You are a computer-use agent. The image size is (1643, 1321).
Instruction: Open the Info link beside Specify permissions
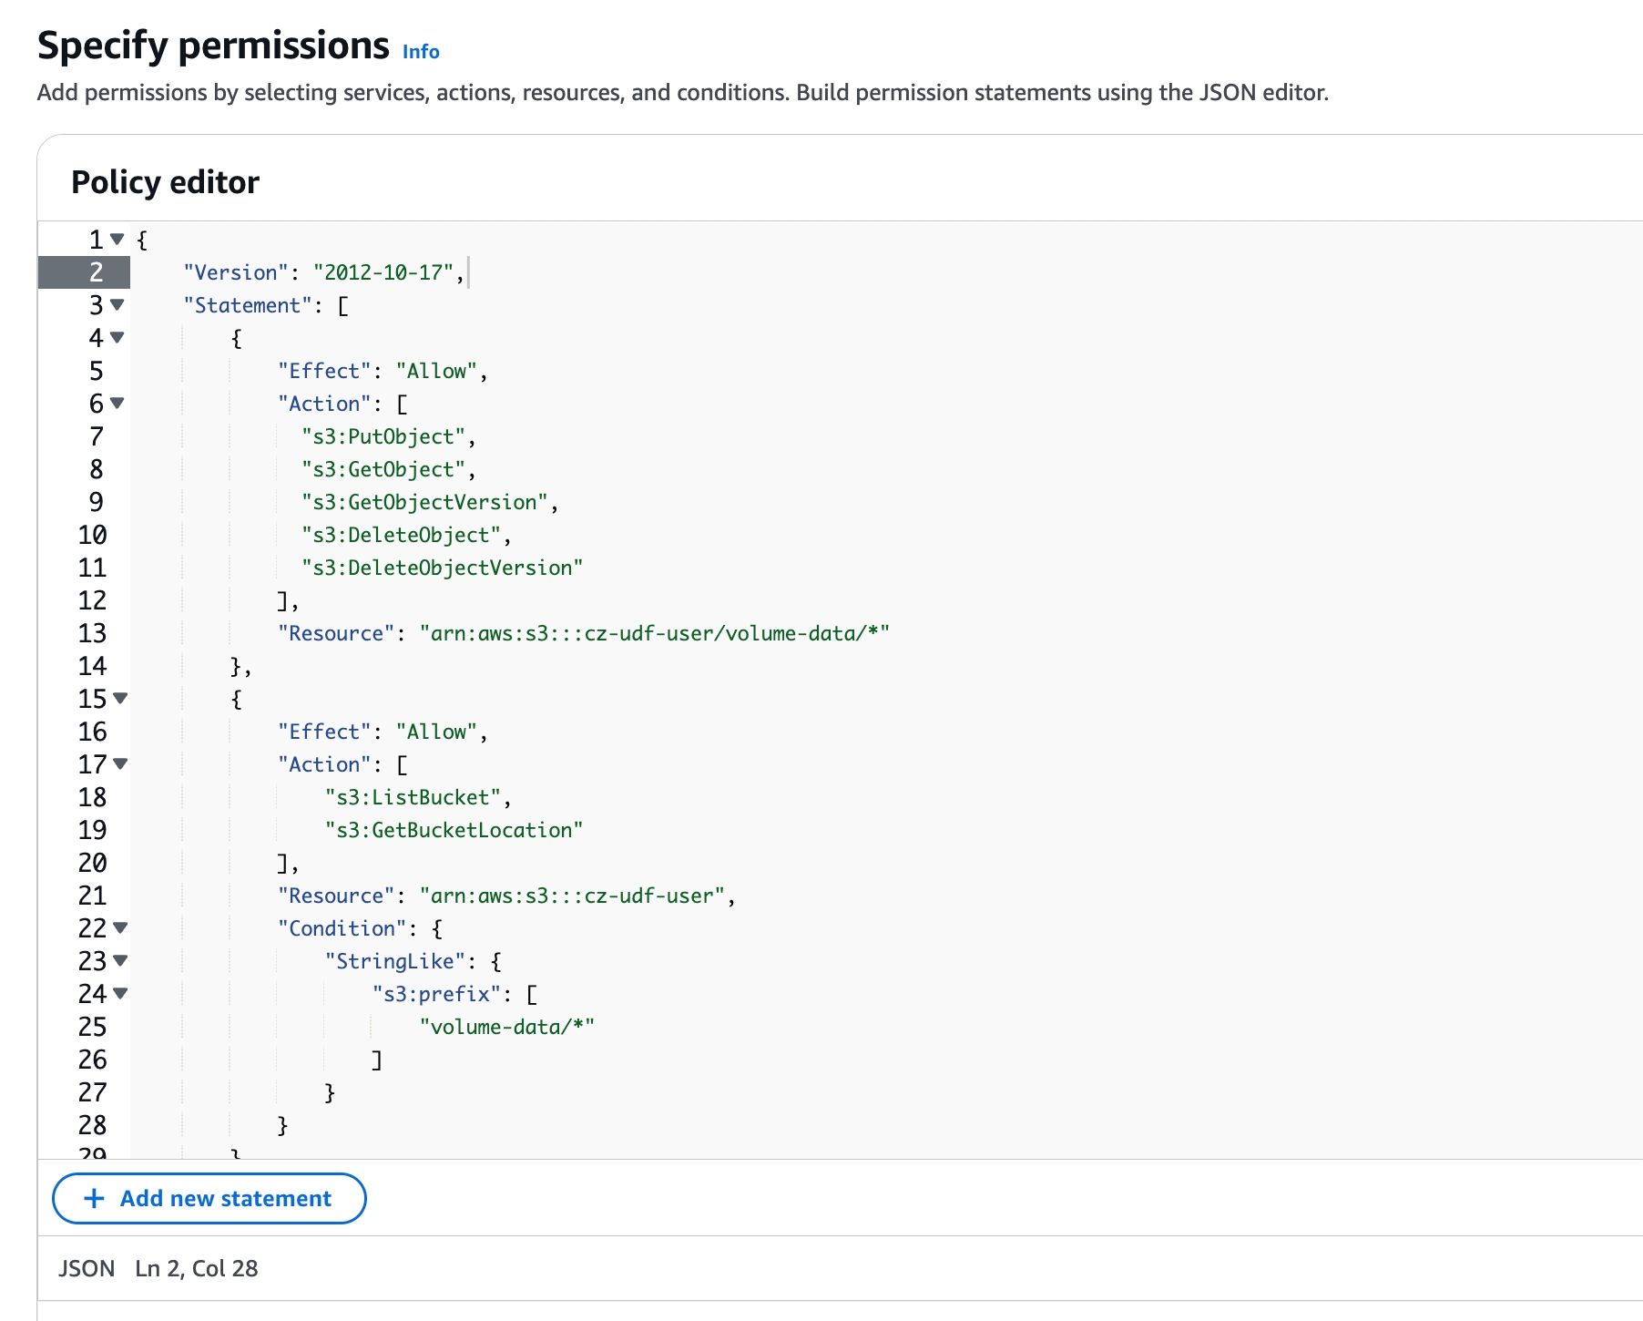[x=421, y=52]
